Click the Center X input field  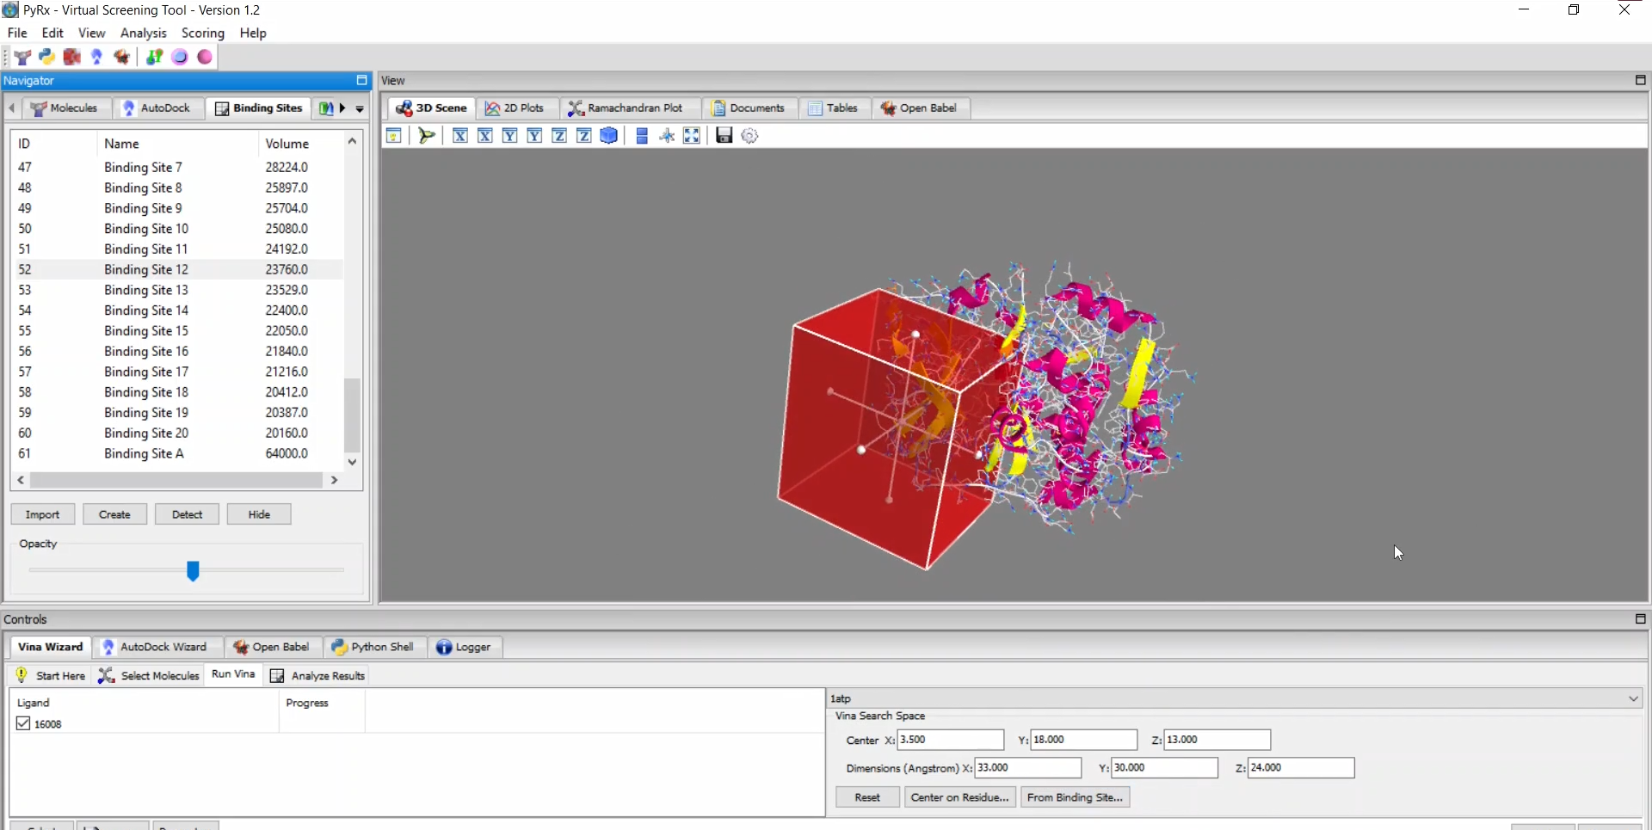pos(950,740)
